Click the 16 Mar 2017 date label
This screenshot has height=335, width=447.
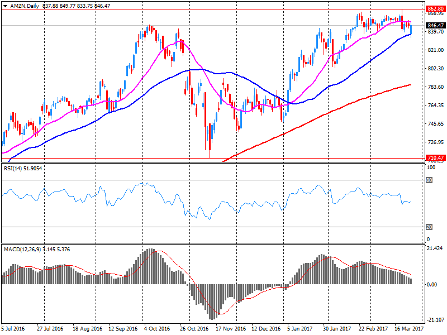pos(408,329)
